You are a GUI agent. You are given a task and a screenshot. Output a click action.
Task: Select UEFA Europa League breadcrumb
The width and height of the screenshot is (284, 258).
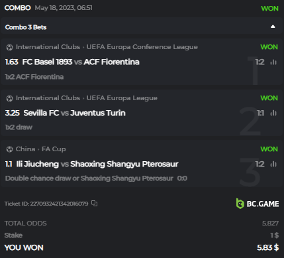tap(122, 98)
